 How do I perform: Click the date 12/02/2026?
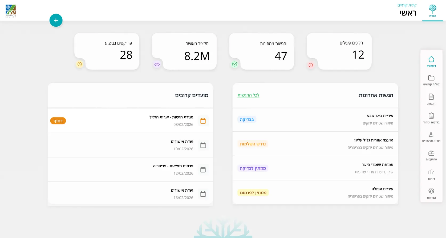point(183,173)
